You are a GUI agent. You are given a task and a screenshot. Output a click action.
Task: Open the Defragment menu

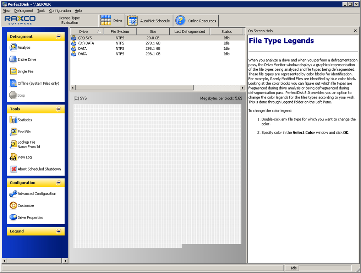[24, 11]
